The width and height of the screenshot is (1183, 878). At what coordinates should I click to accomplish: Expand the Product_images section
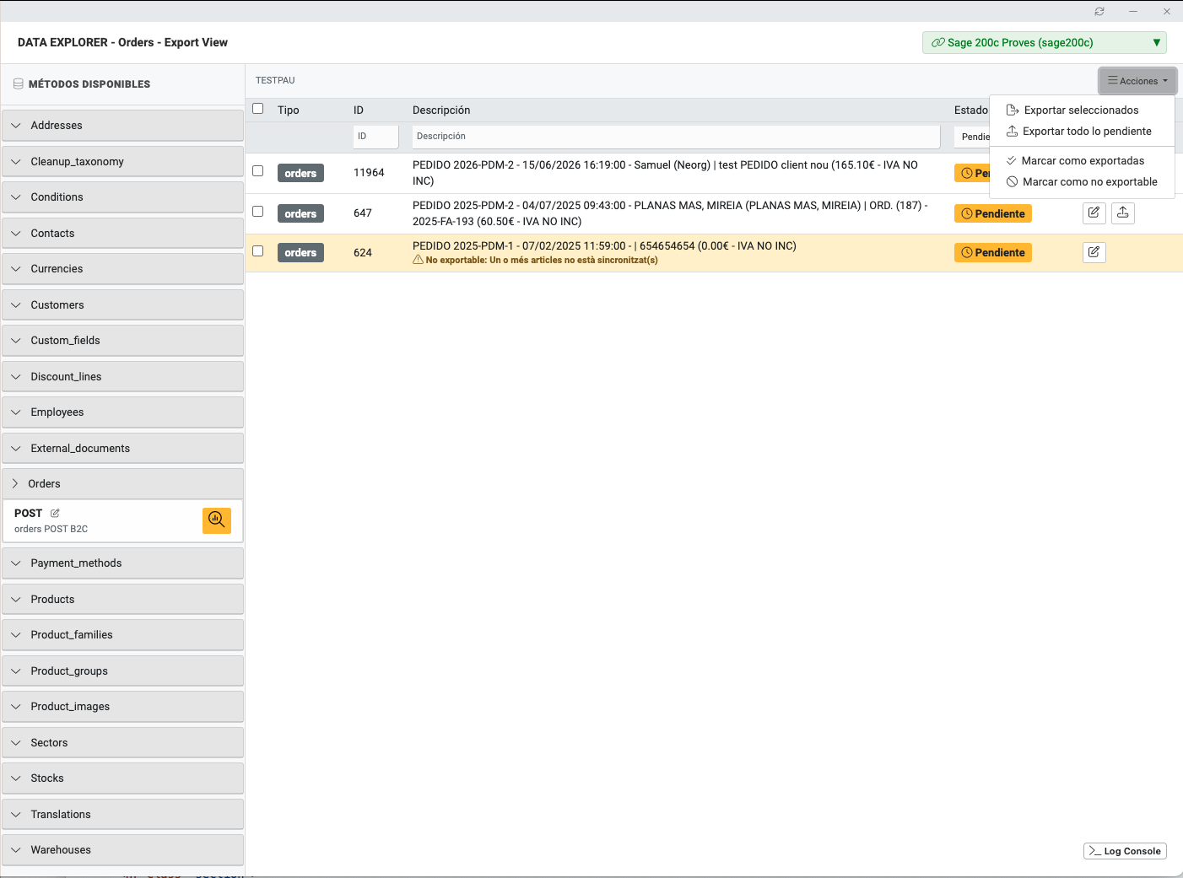123,706
